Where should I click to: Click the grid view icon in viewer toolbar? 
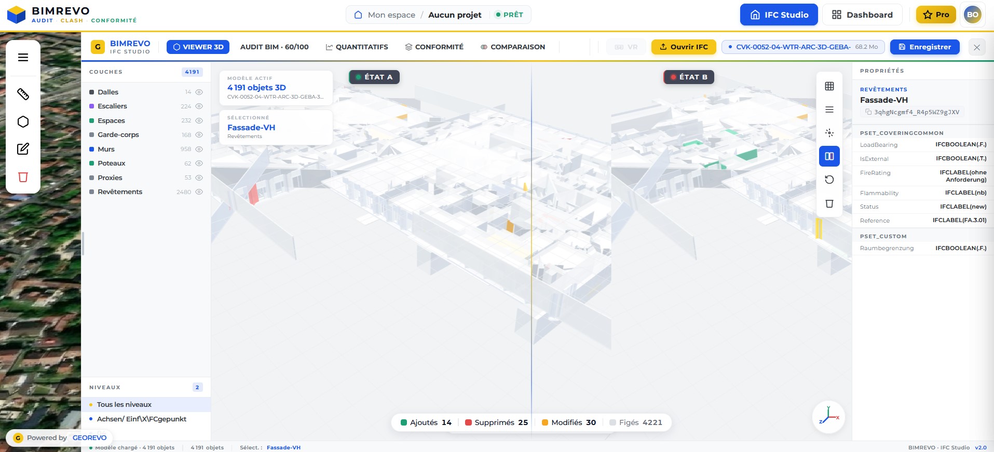tap(829, 86)
